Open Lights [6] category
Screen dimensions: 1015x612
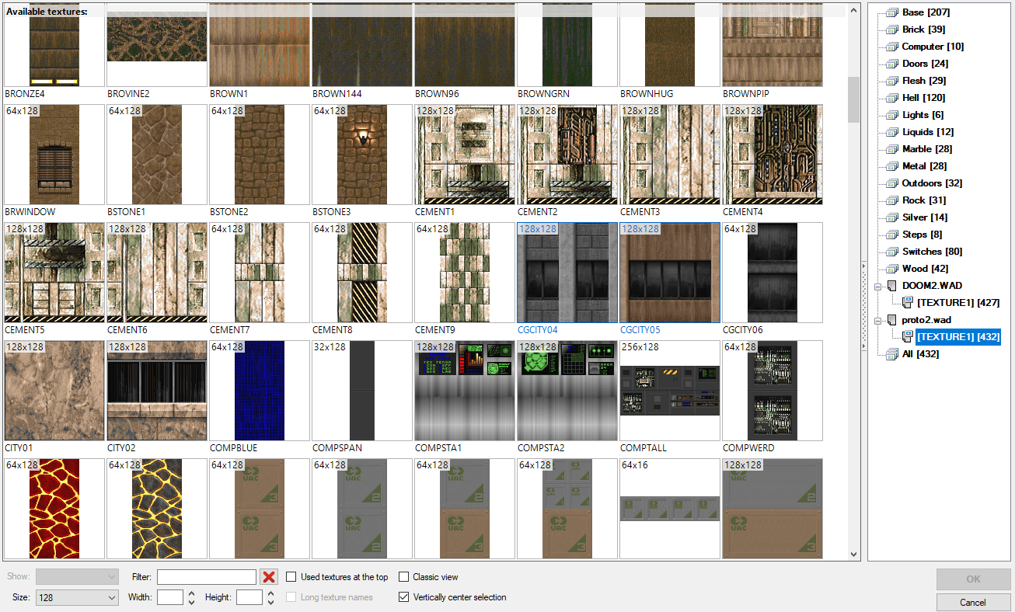click(x=923, y=115)
